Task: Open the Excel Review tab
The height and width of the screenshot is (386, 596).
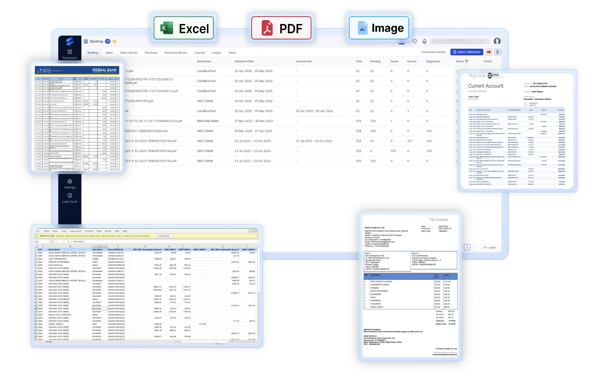Action: pos(108,231)
